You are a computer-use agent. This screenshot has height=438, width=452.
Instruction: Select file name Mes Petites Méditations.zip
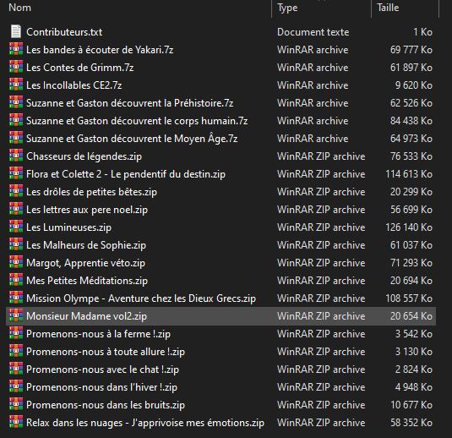click(x=87, y=281)
